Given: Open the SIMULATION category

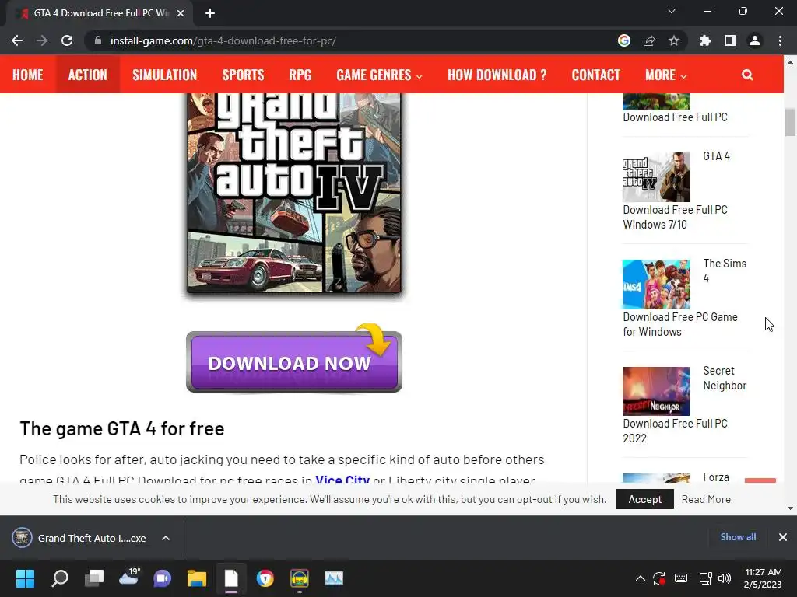Looking at the screenshot, I should [x=165, y=75].
